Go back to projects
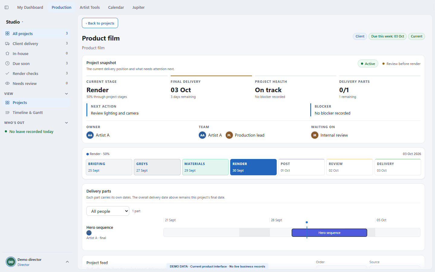The height and width of the screenshot is (272, 435). [100, 23]
